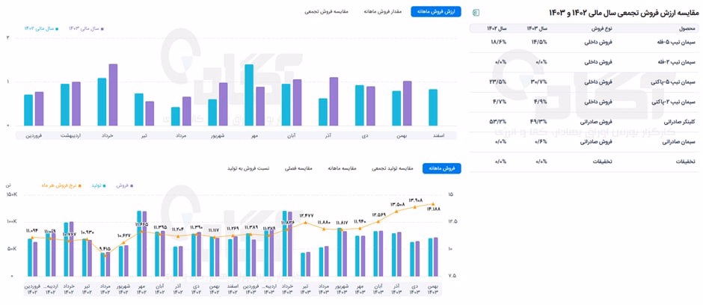Click the ۱۳.۵۰۸ data label in lower chart
The height and width of the screenshot is (305, 703).
398,204
